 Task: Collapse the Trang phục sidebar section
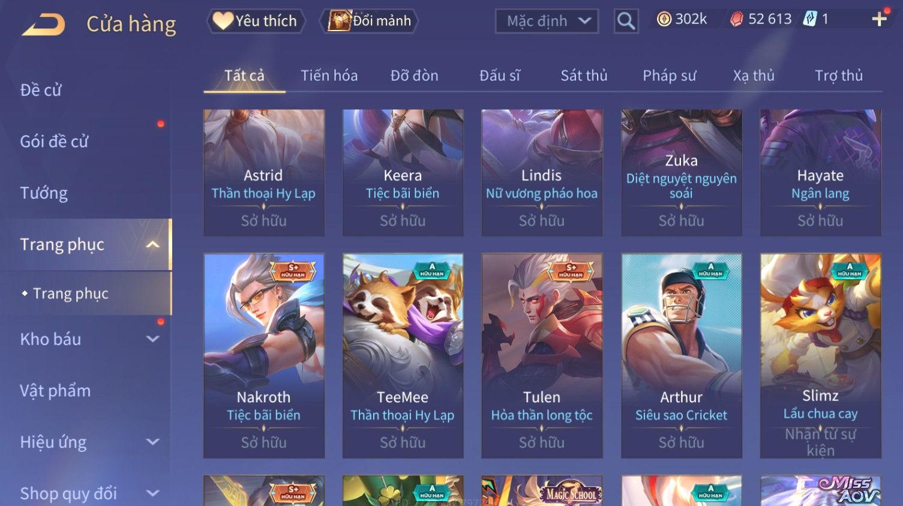click(153, 244)
